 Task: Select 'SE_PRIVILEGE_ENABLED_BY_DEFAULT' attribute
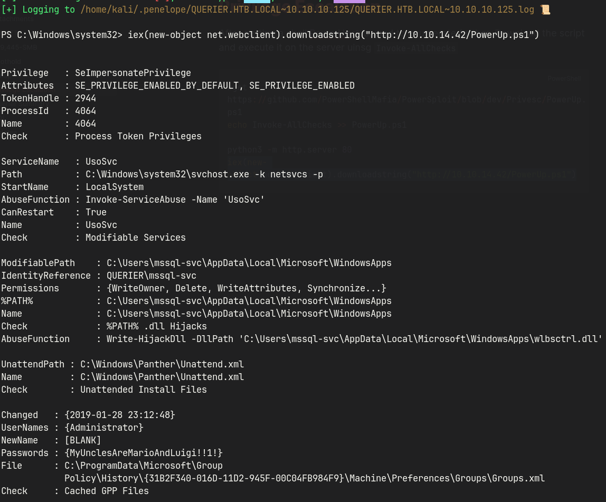tap(157, 86)
